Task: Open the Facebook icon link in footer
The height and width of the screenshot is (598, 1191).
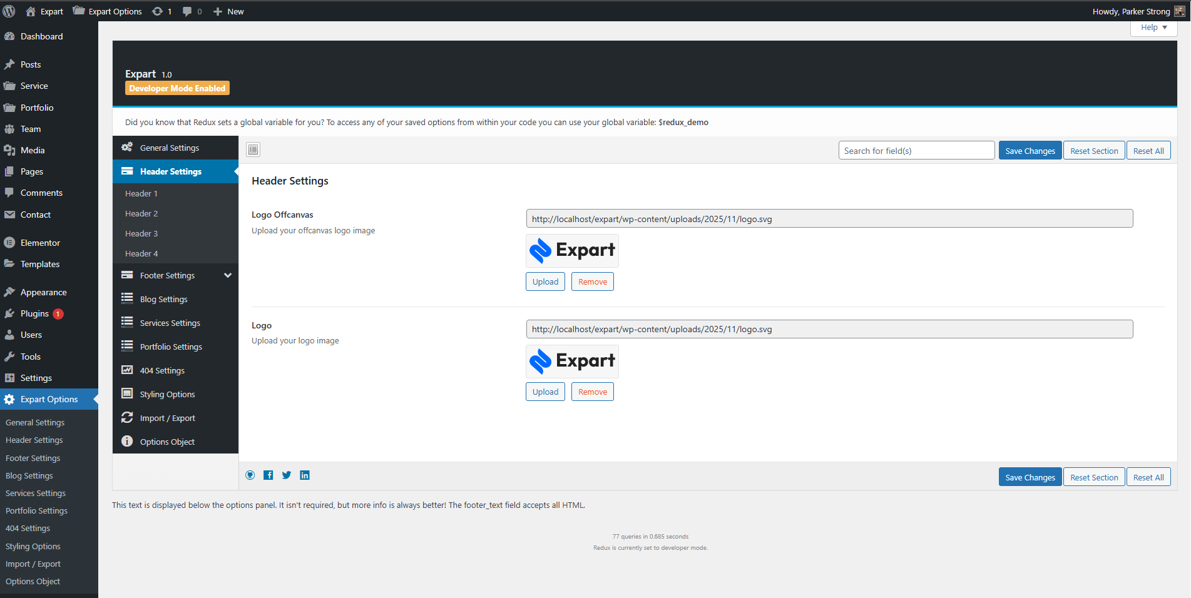Action: [268, 475]
